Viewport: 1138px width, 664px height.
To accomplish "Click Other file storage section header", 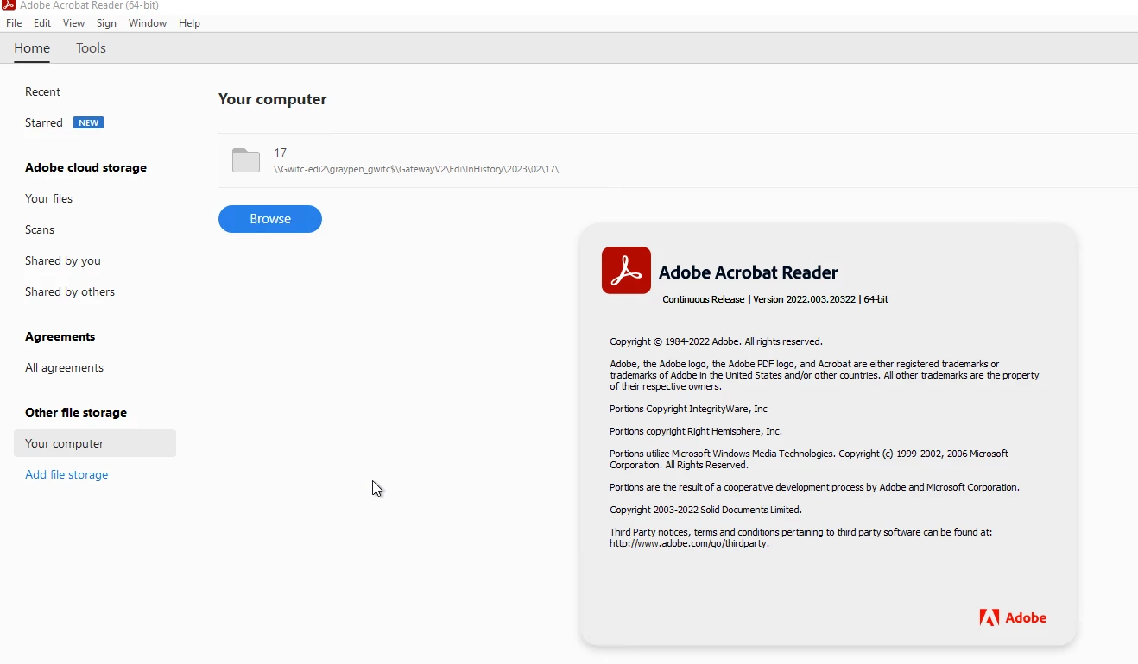I will 76,412.
